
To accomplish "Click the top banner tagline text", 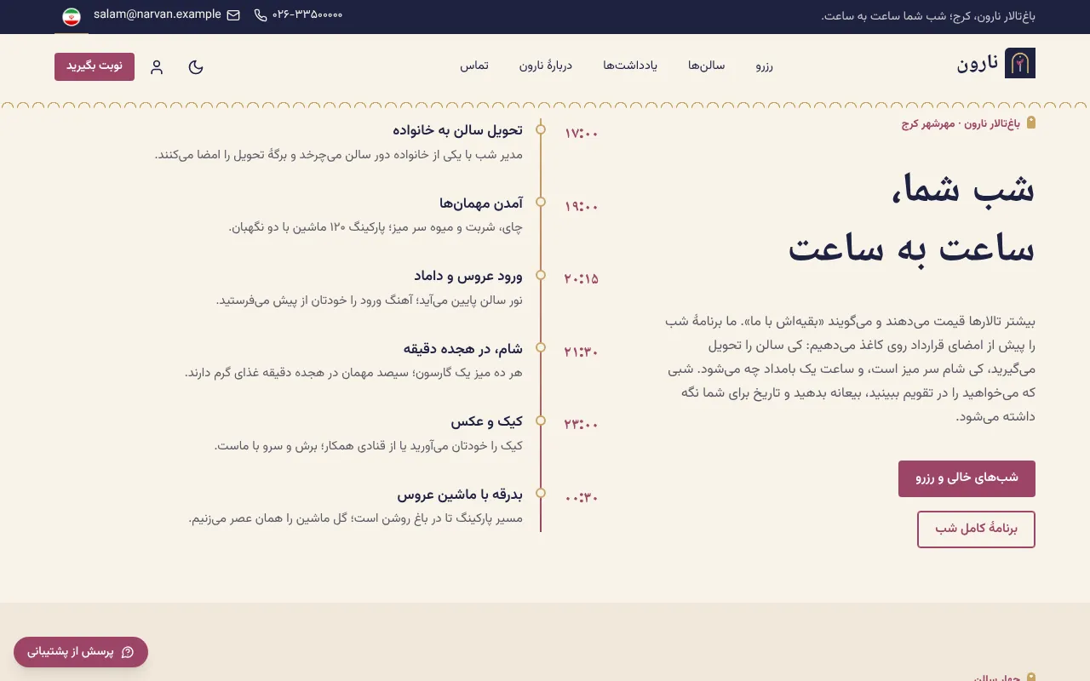I will tap(928, 16).
